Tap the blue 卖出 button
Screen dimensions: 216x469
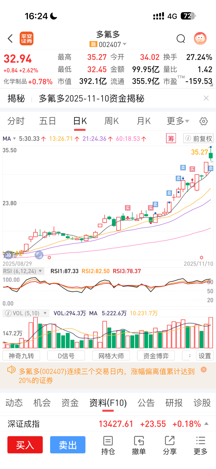pyautogui.click(x=68, y=445)
